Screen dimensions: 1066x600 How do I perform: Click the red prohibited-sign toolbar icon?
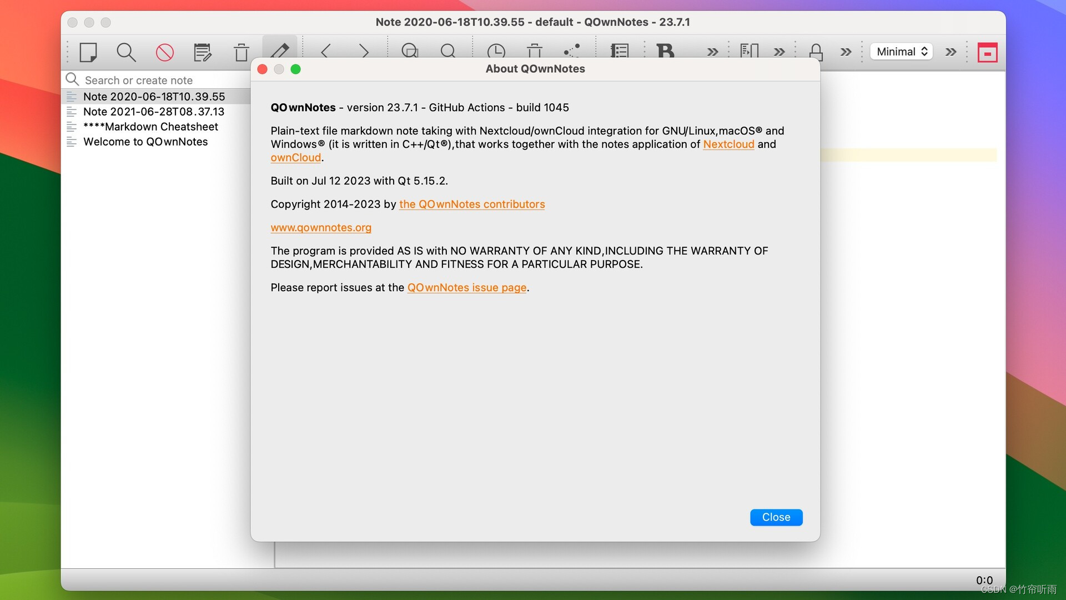[x=164, y=52]
